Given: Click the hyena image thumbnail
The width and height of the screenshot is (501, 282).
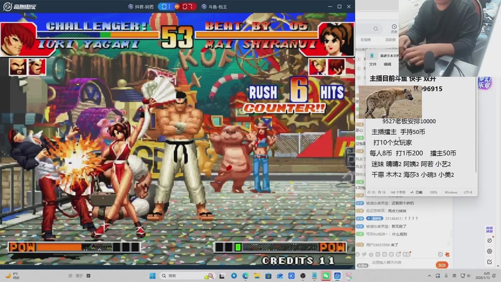Looking at the screenshot, I should coord(390,102).
